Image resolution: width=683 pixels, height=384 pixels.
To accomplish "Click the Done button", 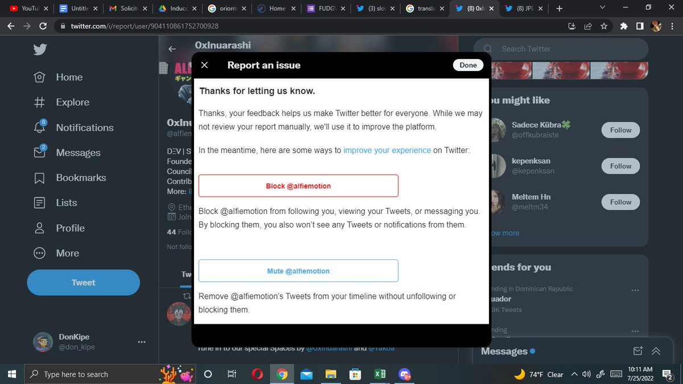I will click(468, 65).
